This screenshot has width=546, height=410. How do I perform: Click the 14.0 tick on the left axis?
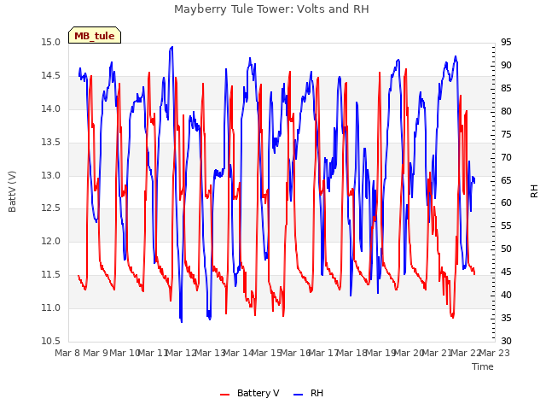(x=51, y=108)
